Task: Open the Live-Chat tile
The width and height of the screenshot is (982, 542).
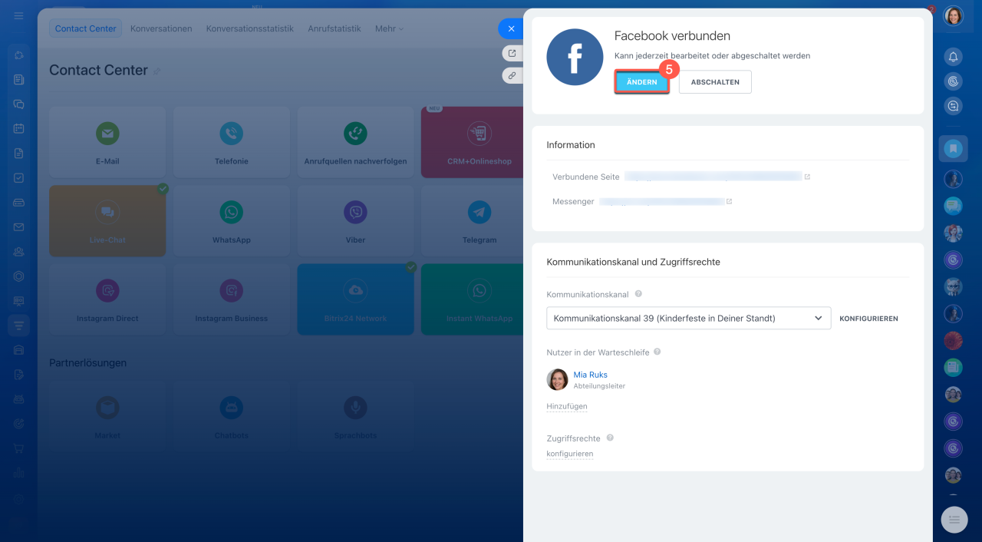Action: click(107, 221)
